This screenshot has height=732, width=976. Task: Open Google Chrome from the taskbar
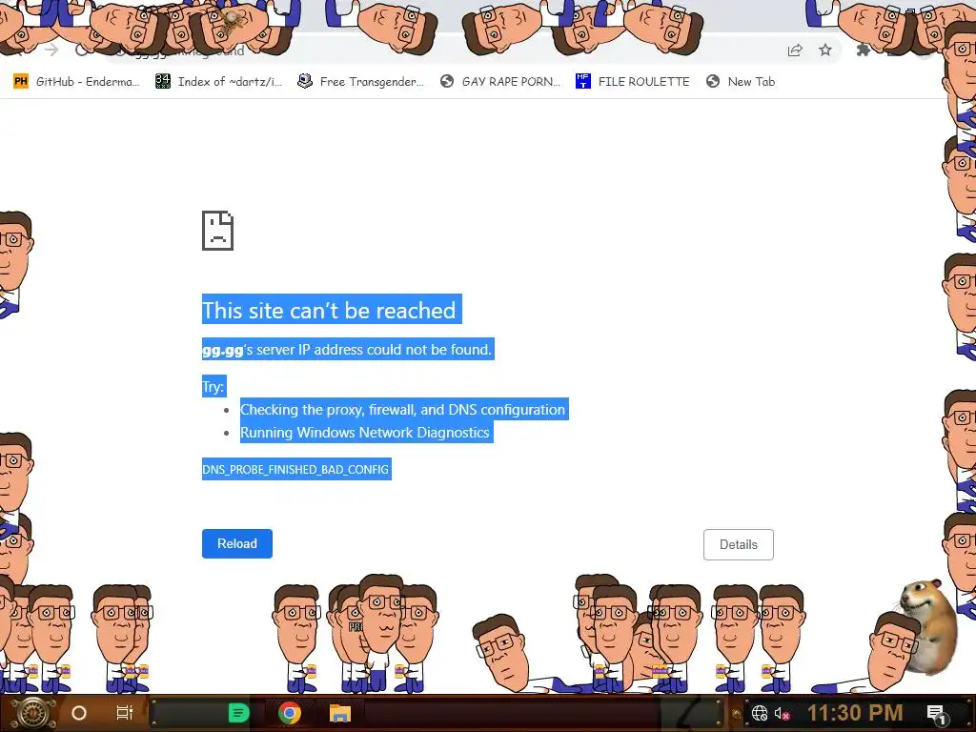290,713
